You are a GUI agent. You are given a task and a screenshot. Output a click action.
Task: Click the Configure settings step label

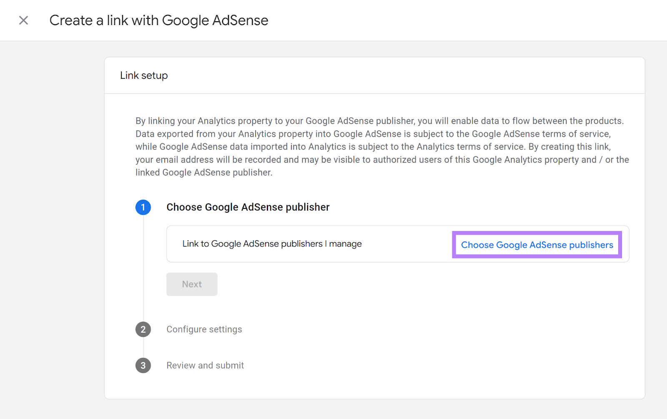pyautogui.click(x=204, y=329)
